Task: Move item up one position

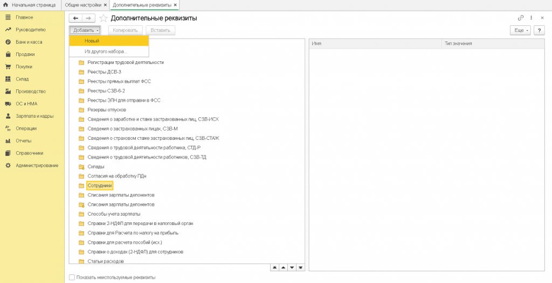Action: [283, 268]
